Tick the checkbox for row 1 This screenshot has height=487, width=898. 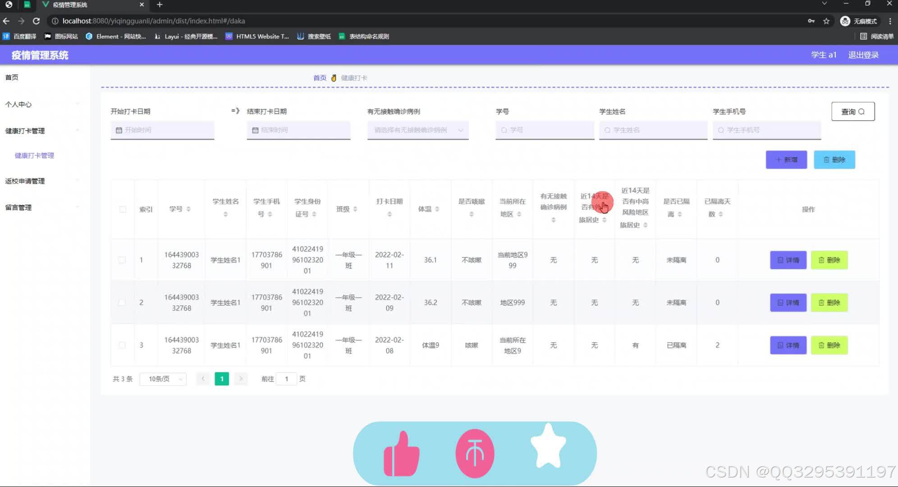point(122,260)
